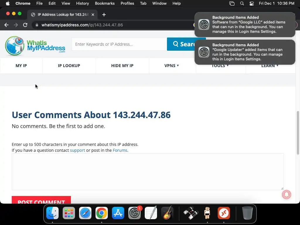Launch GarageBand from the Dock
Viewport: 300px width, 225px height.
click(x=167, y=213)
